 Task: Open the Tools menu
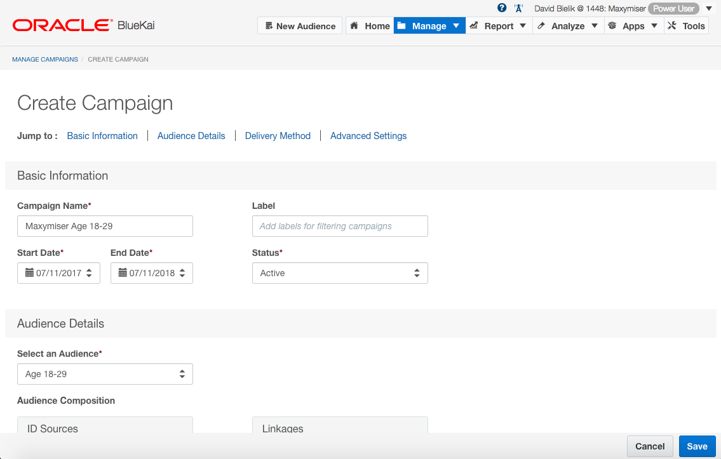pyautogui.click(x=687, y=26)
